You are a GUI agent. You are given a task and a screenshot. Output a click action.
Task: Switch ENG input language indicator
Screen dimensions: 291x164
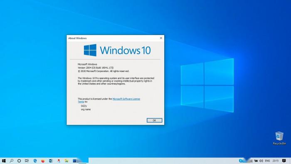click(x=267, y=161)
